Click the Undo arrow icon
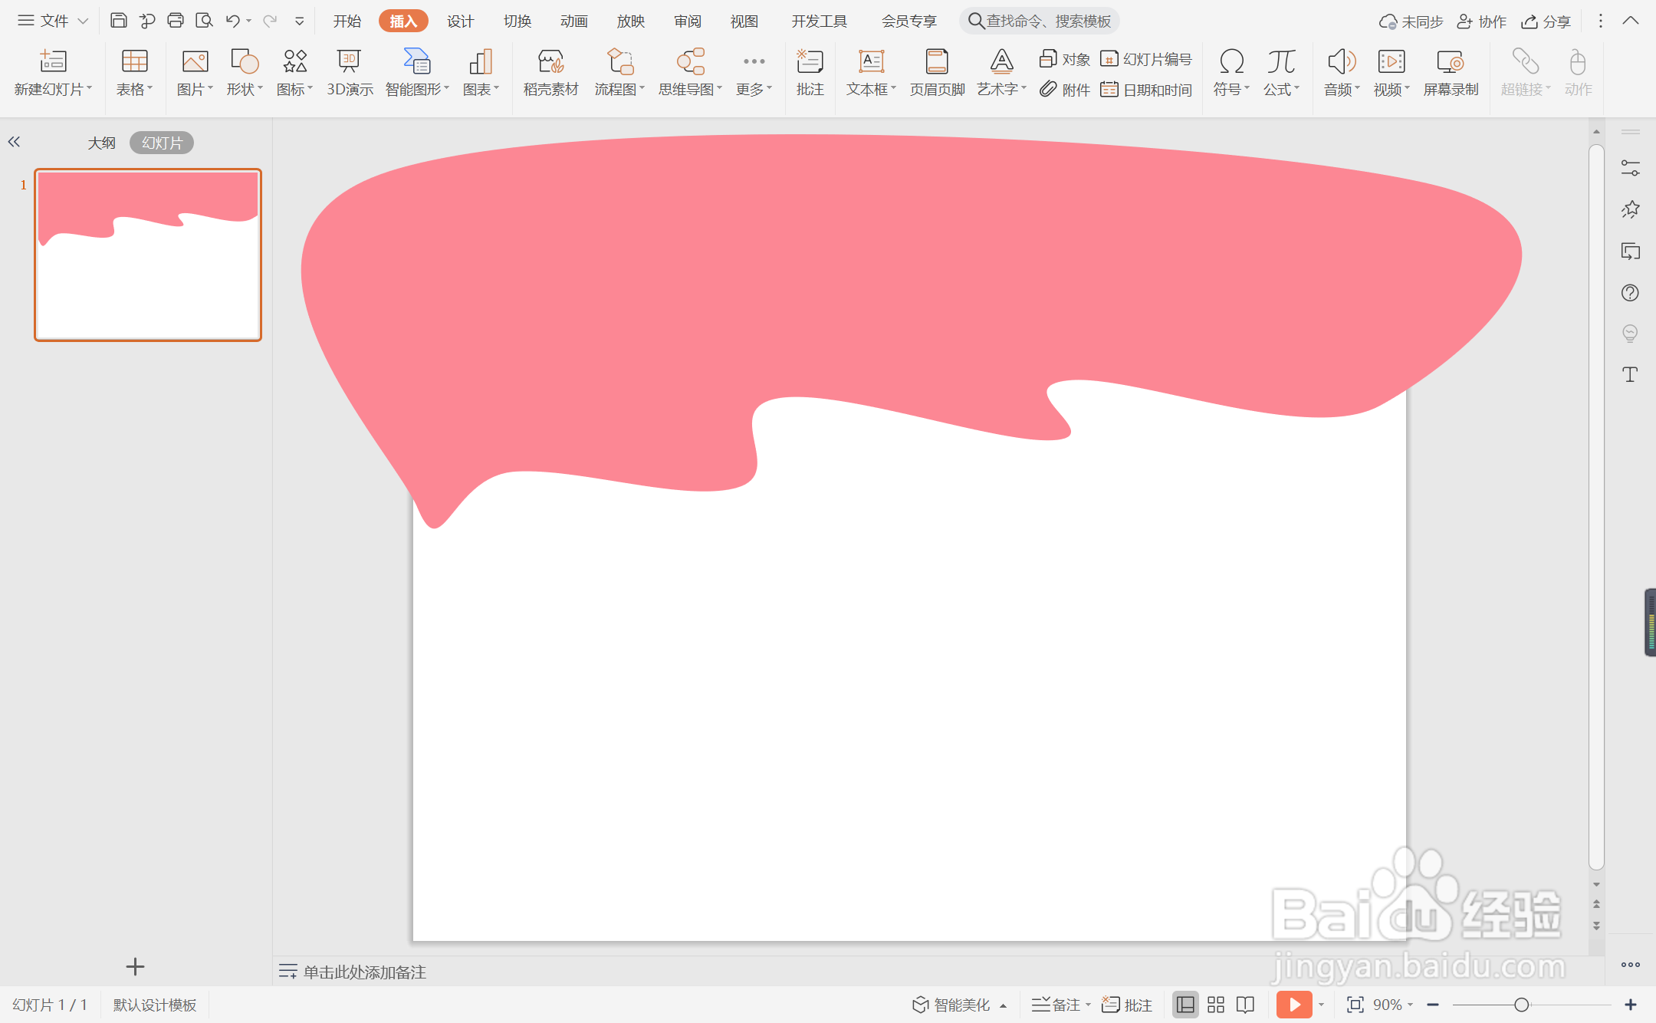The height and width of the screenshot is (1023, 1656). click(x=232, y=21)
